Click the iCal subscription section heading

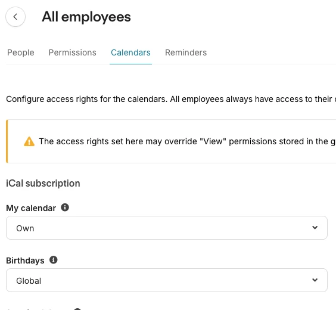(43, 183)
